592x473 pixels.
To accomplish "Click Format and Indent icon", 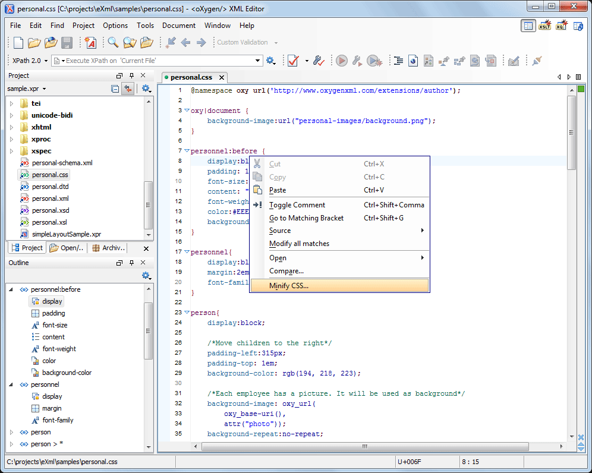I will pyautogui.click(x=398, y=61).
